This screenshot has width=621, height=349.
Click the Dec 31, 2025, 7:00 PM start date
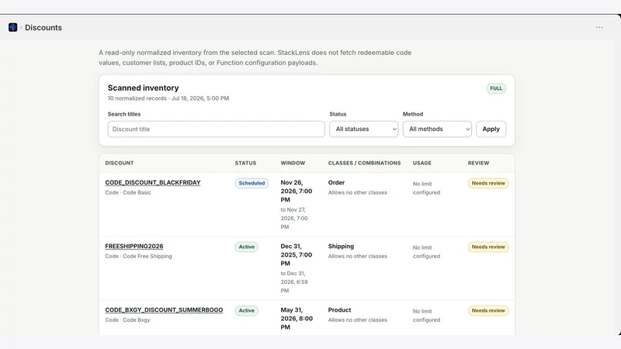[x=297, y=255]
